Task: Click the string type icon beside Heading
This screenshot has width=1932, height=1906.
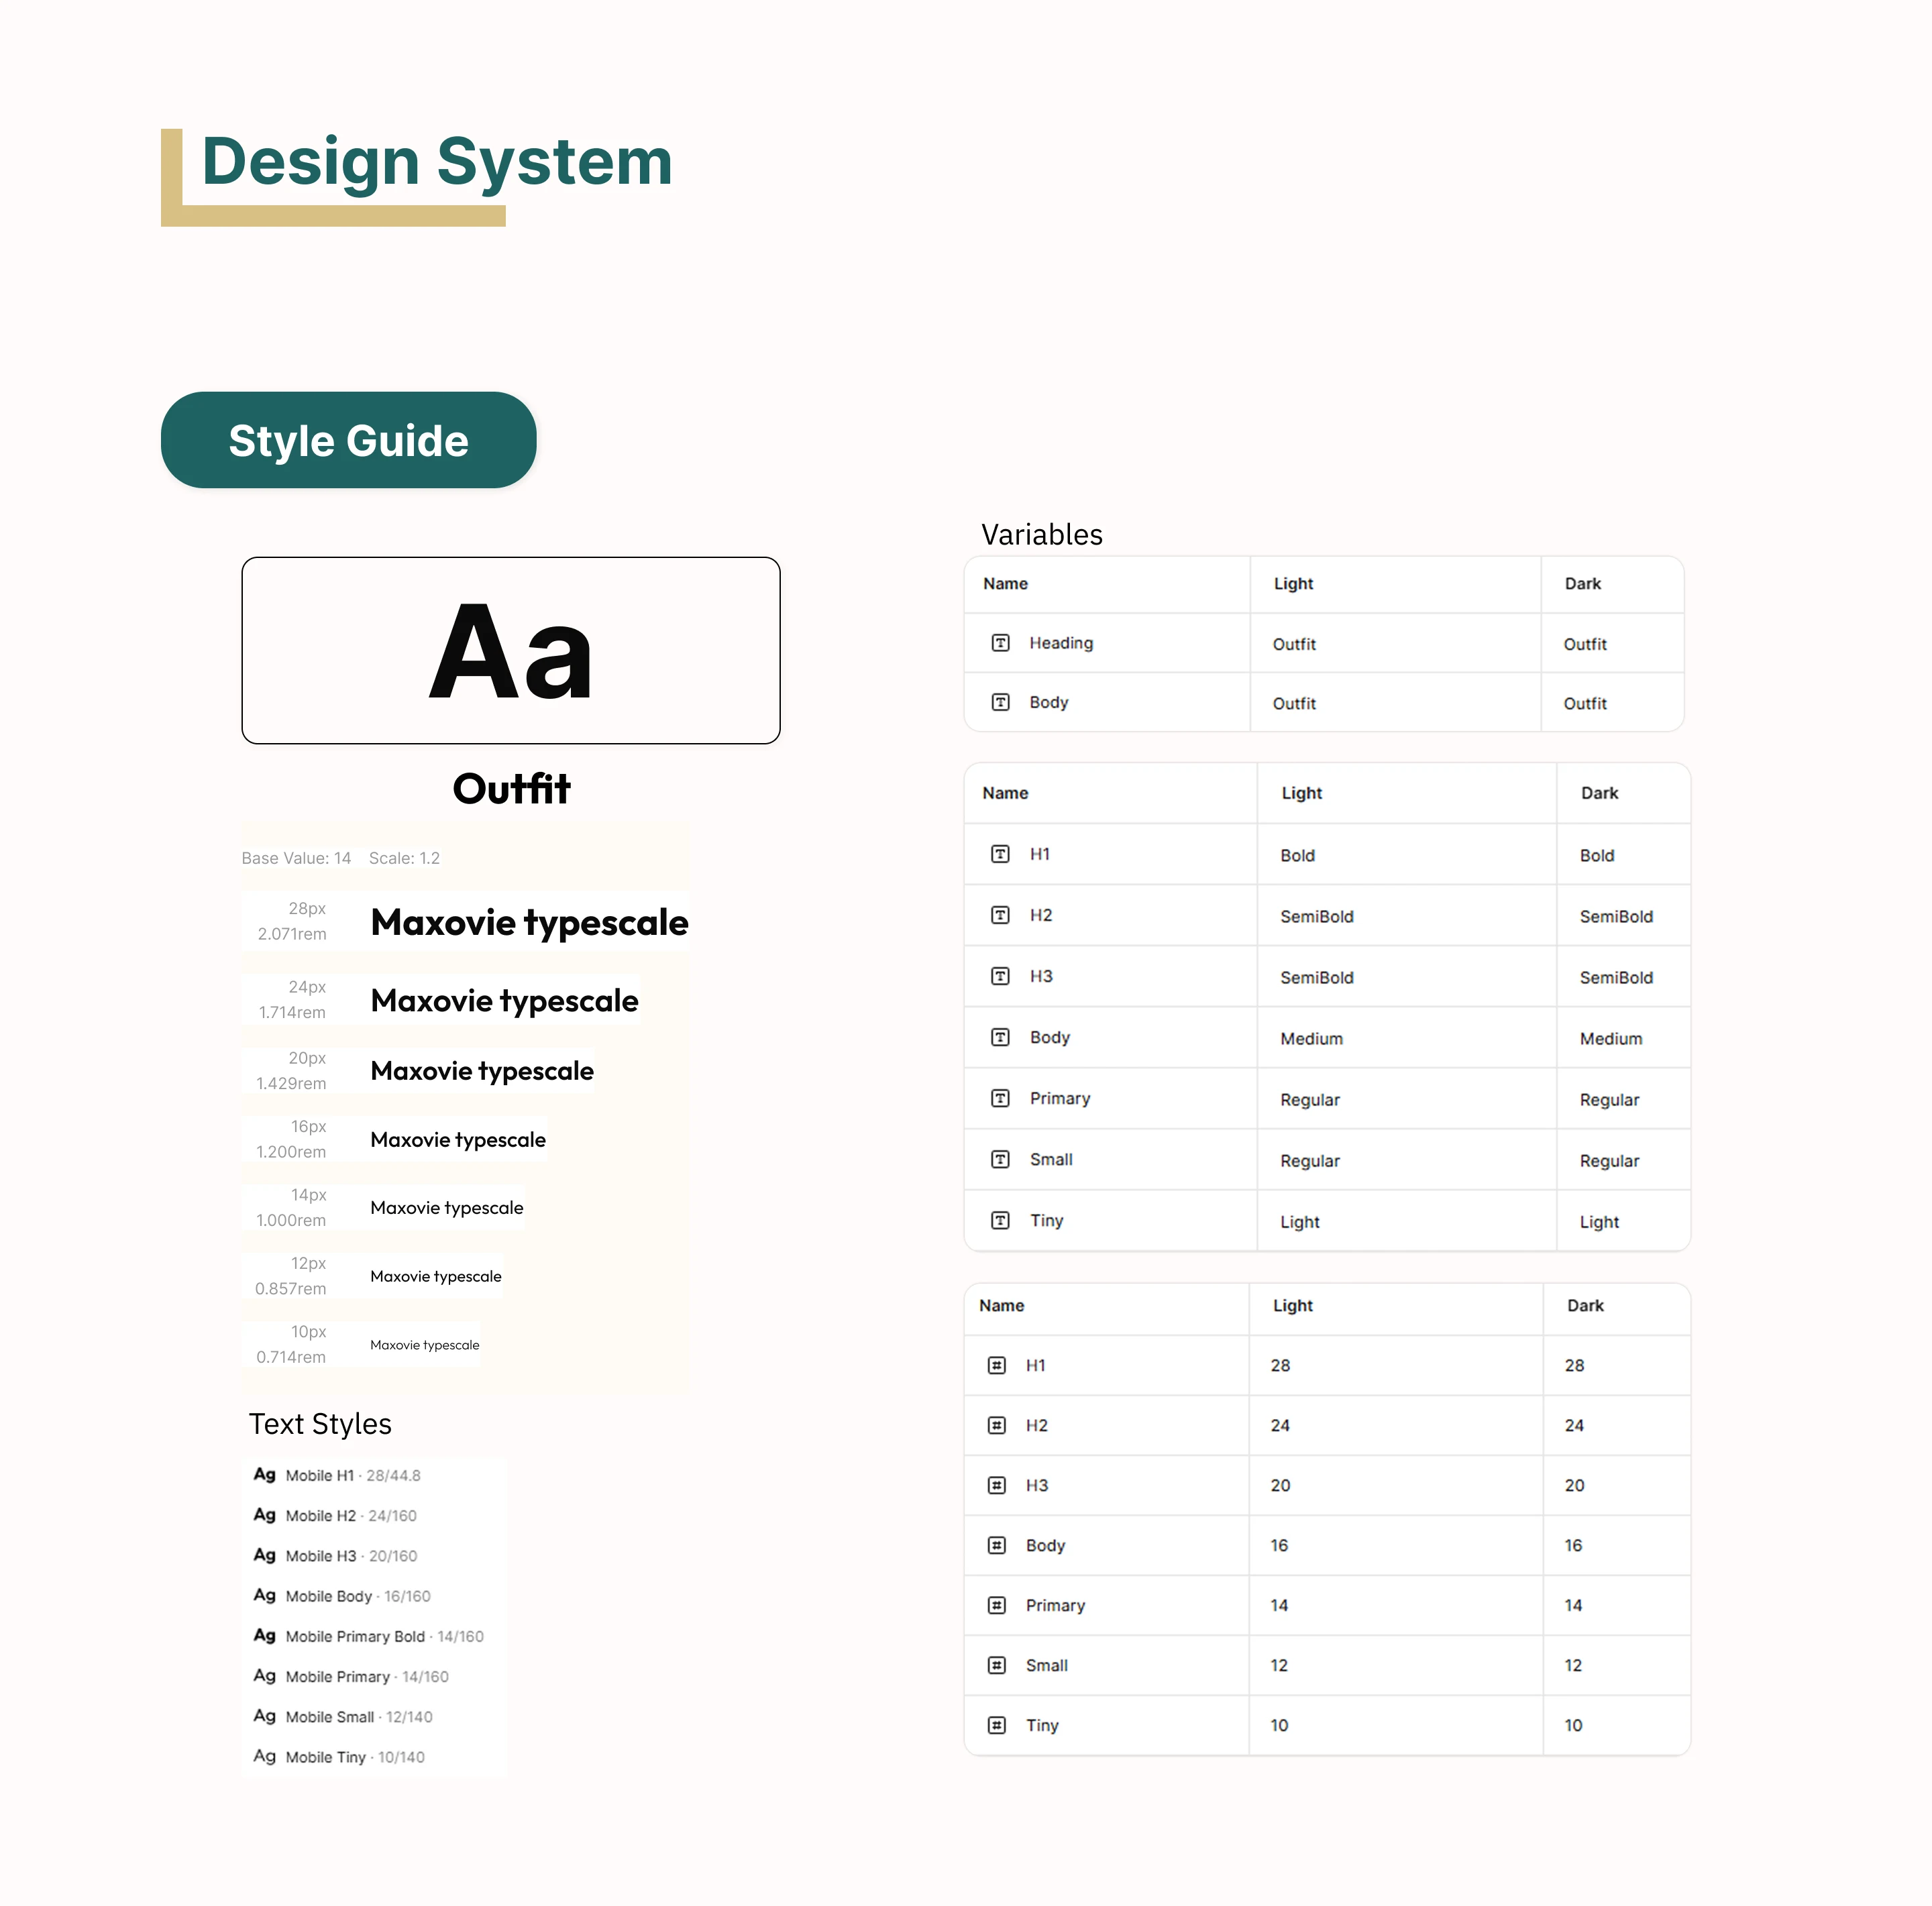Action: coord(1000,642)
